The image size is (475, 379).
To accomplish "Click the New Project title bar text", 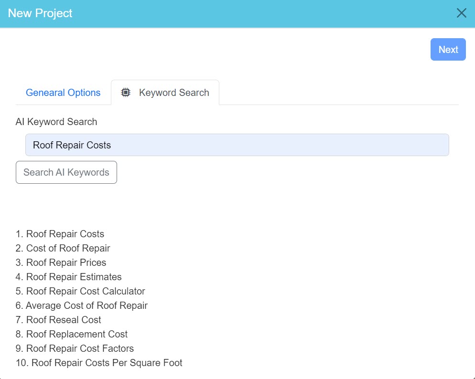I will (x=40, y=13).
